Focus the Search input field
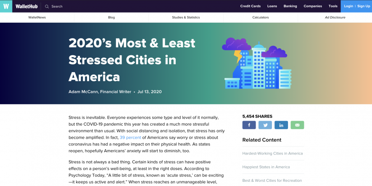Viewport: 372px width, 186px height. [57, 6]
